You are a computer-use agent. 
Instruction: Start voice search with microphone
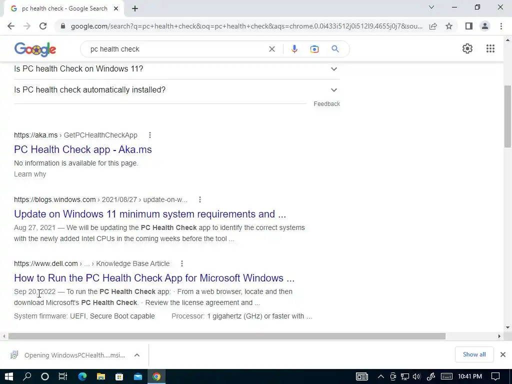click(x=294, y=49)
